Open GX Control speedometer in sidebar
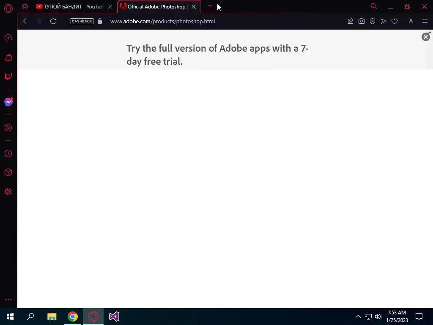Screen dimensions: 433x325 click(x=8, y=38)
